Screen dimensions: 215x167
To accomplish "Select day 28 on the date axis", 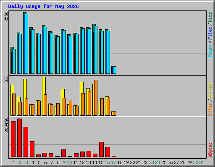I will [x=183, y=162].
